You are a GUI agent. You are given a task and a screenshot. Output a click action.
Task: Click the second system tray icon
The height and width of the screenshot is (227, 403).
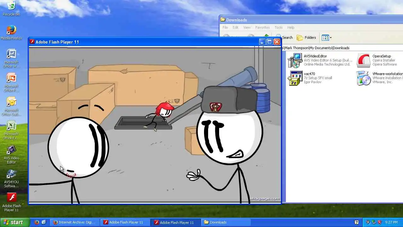click(373, 222)
